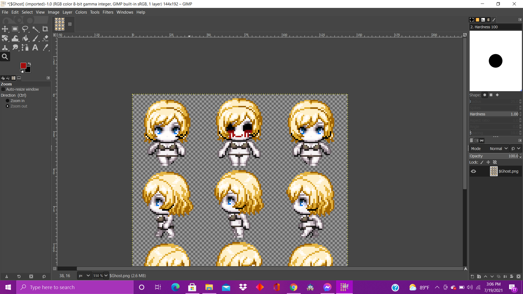Choose the Paths tool

25,48
